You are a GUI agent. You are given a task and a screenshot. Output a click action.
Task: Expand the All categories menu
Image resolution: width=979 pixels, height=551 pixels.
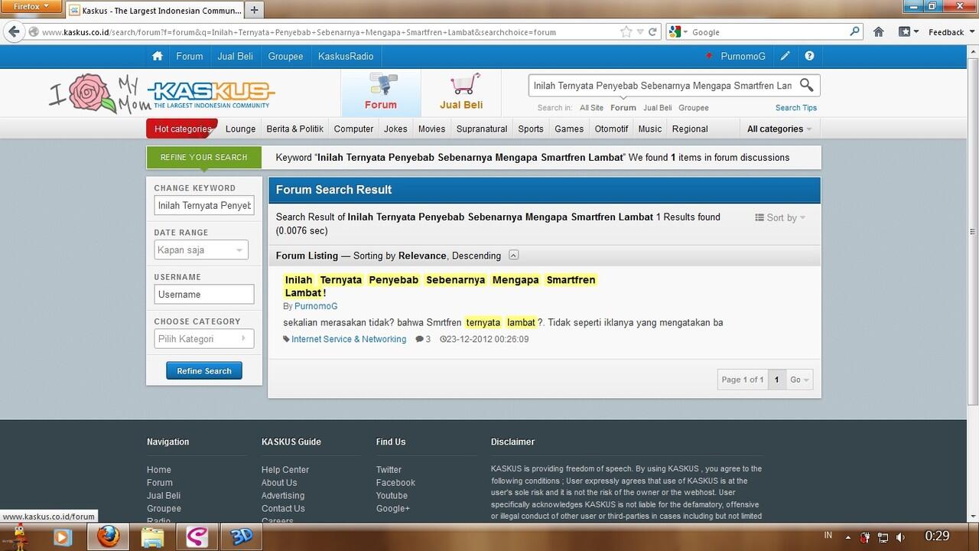[x=779, y=129]
